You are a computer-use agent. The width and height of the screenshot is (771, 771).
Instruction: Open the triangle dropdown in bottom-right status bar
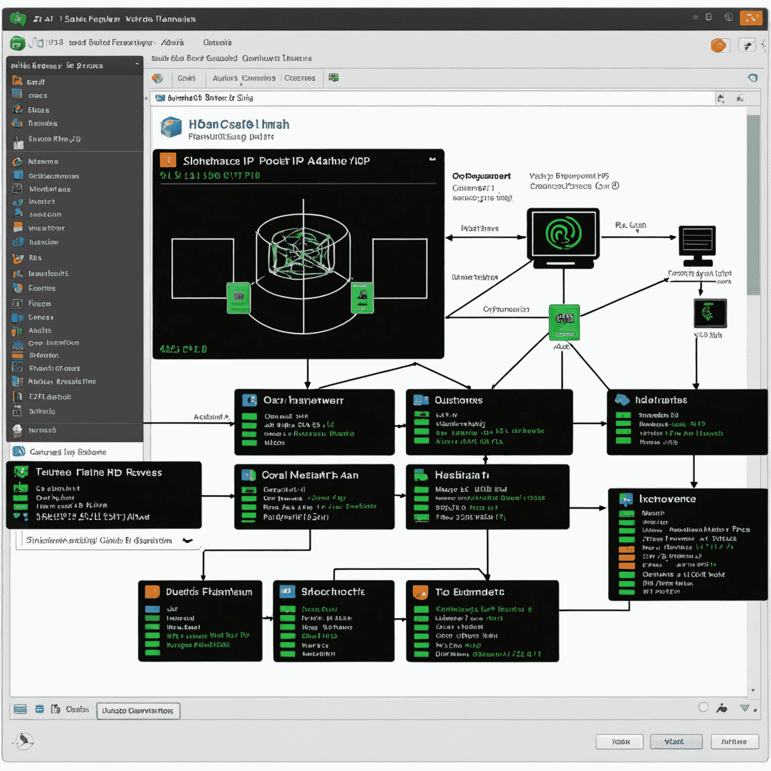click(744, 708)
